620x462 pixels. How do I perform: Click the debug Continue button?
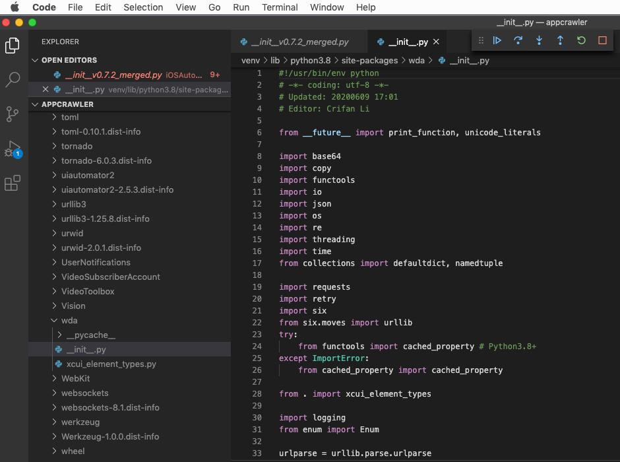click(497, 40)
